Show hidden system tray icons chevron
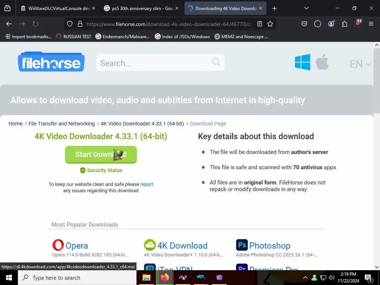 pyautogui.click(x=305, y=278)
